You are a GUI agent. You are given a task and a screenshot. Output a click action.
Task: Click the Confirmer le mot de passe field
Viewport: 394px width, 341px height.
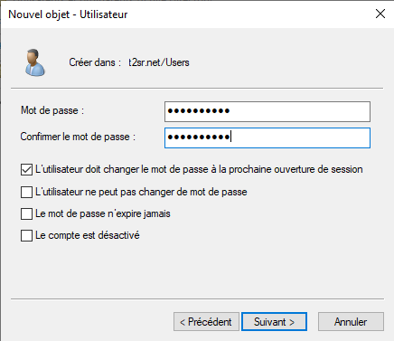[x=267, y=137]
